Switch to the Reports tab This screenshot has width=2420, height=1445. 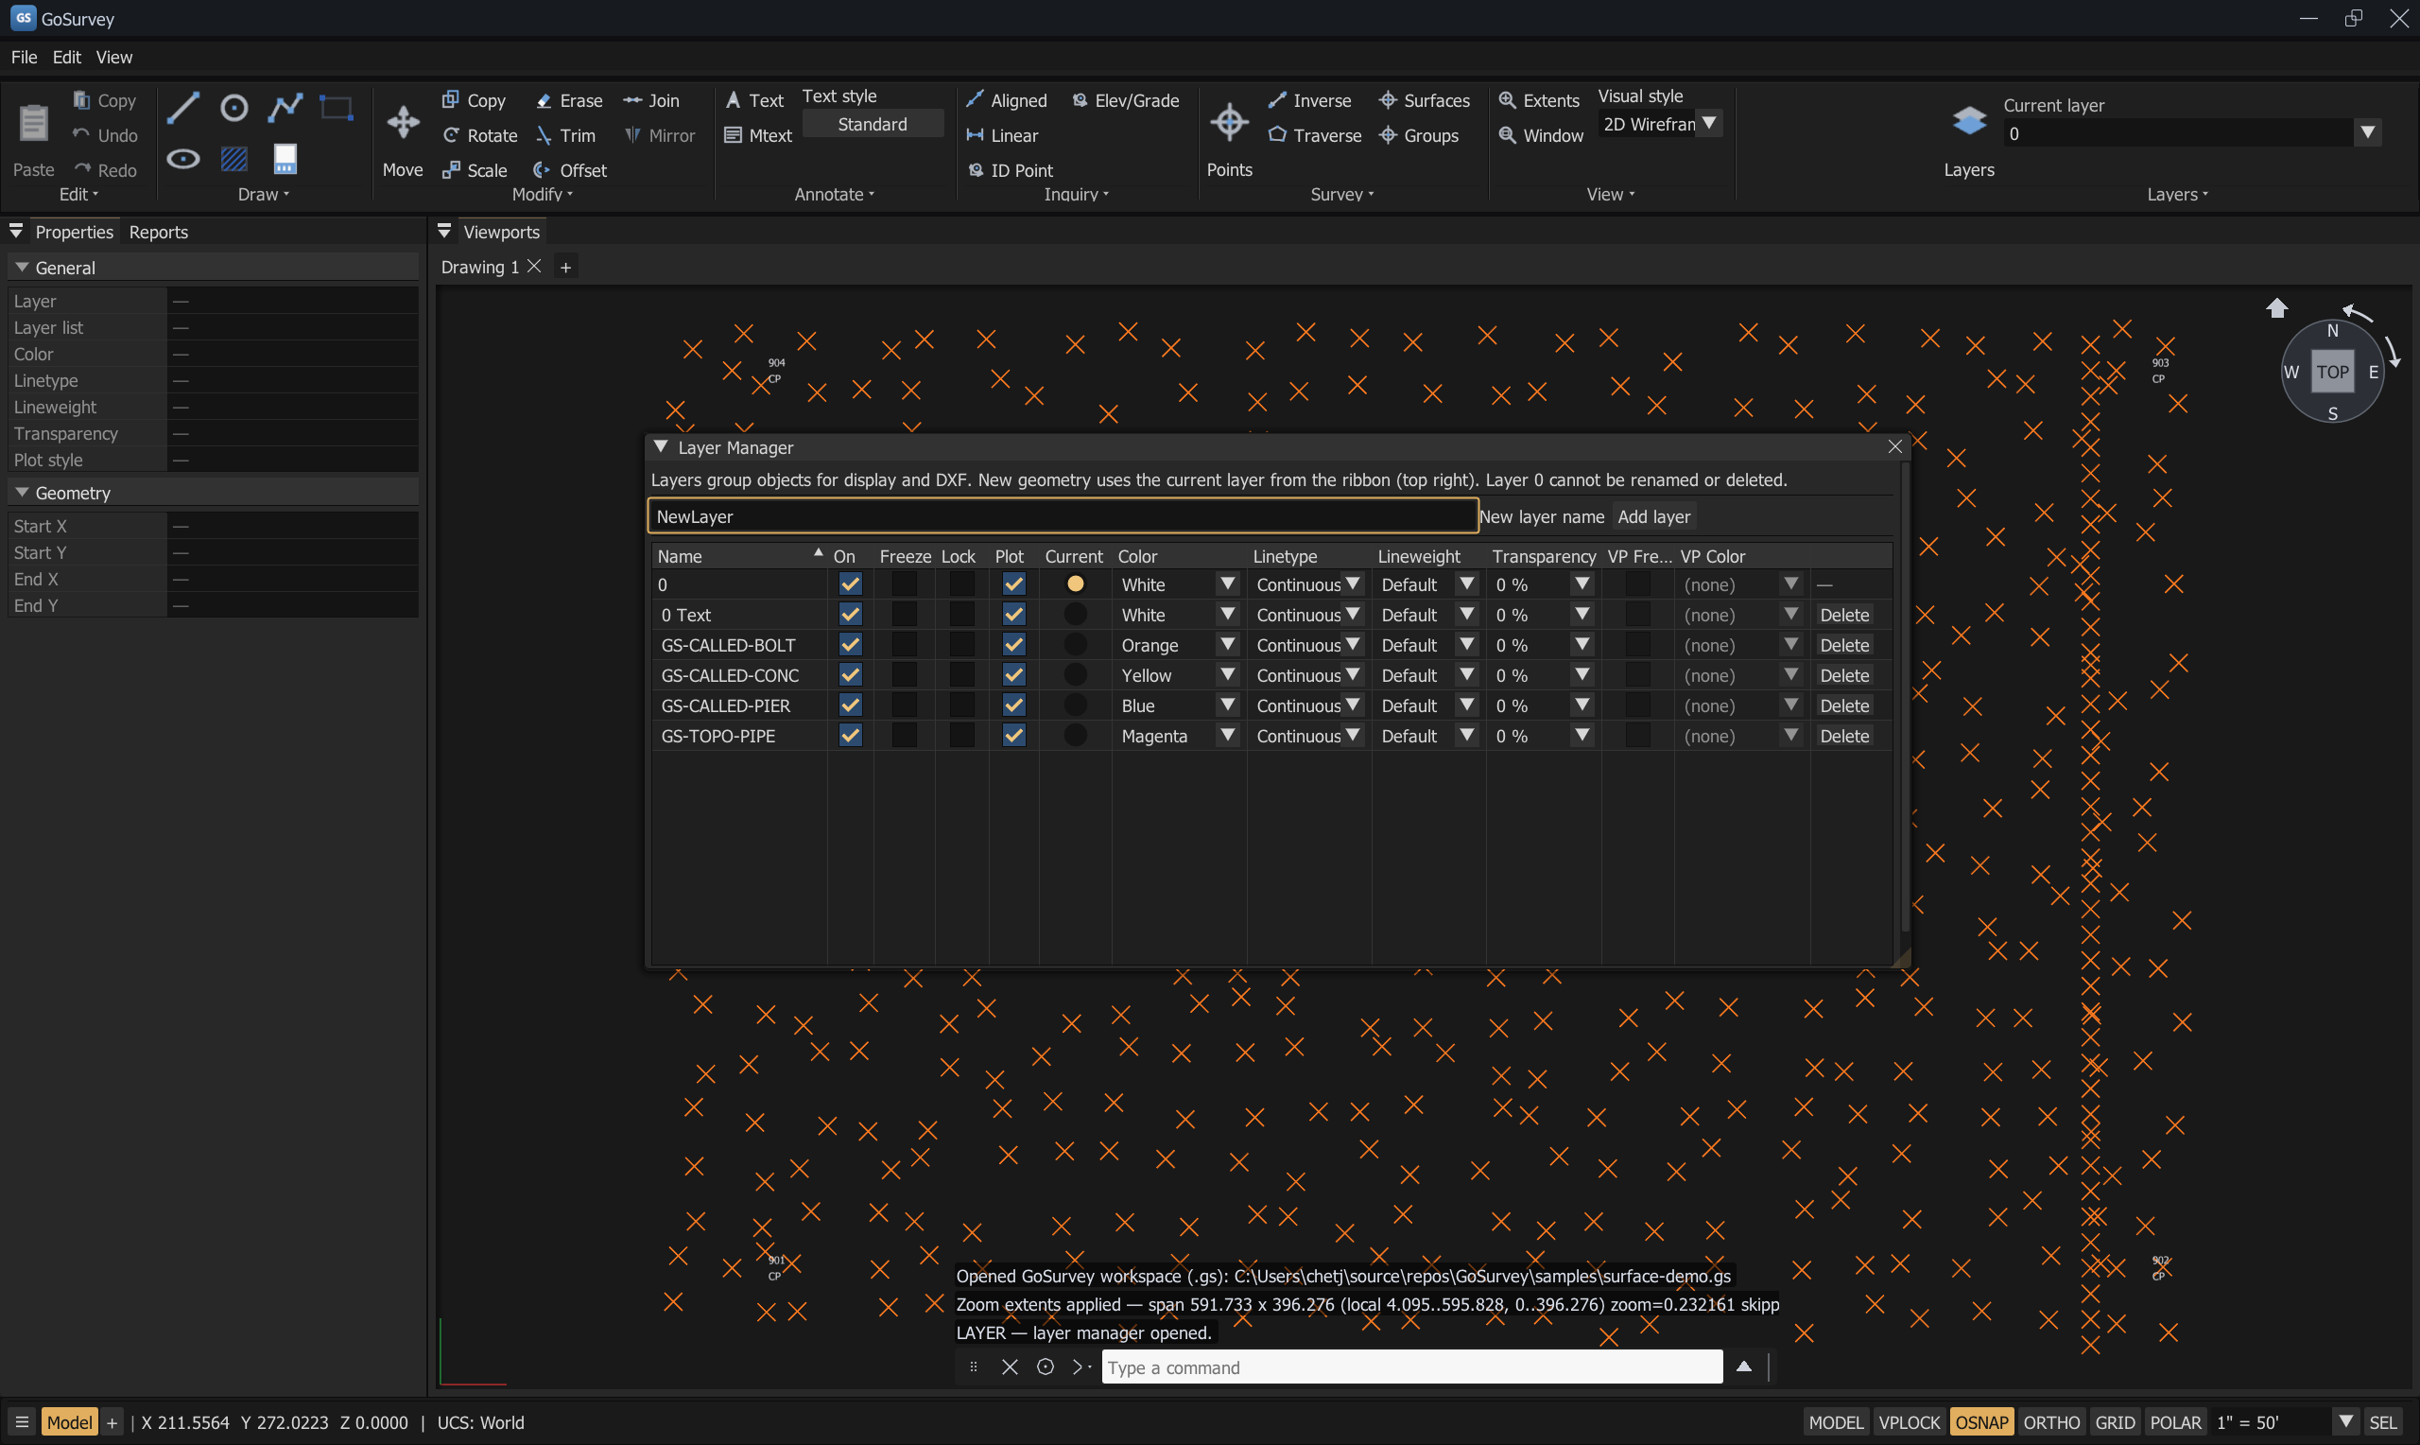pos(158,232)
